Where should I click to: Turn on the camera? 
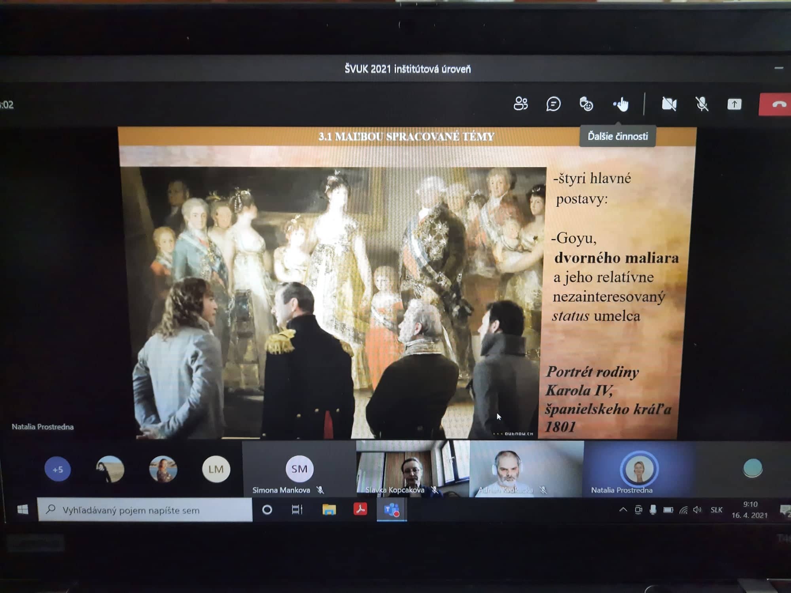[x=669, y=104]
